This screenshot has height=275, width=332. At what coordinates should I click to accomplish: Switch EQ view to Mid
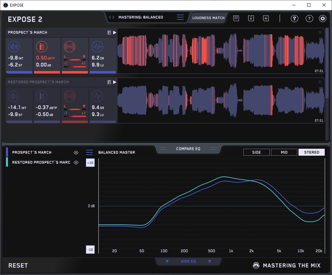(x=284, y=152)
